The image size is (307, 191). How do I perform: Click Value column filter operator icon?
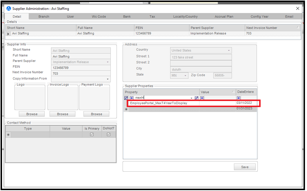pyautogui.click(x=202, y=98)
